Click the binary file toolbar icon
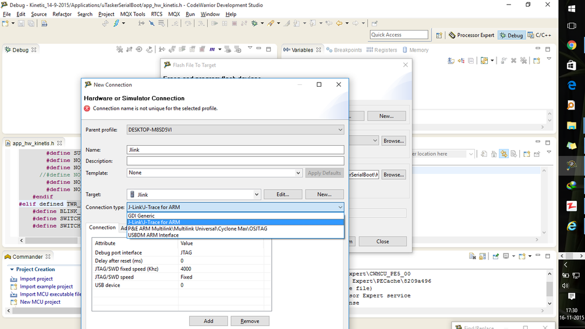The image size is (585, 329). coord(44,23)
